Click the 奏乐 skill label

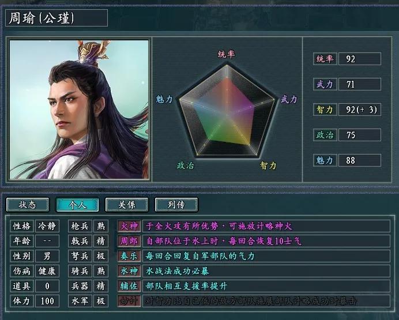click(x=129, y=256)
